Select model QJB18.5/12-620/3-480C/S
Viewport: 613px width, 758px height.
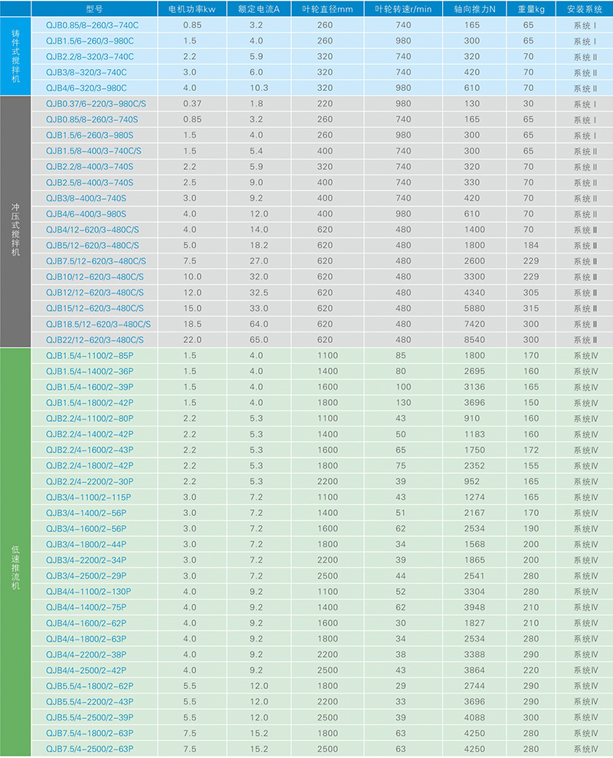(98, 324)
